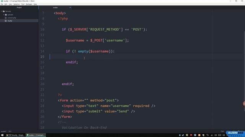The height and width of the screenshot is (137, 245).
Task: Click the Chrome icon in taskbar
Action: [x=7, y=135]
